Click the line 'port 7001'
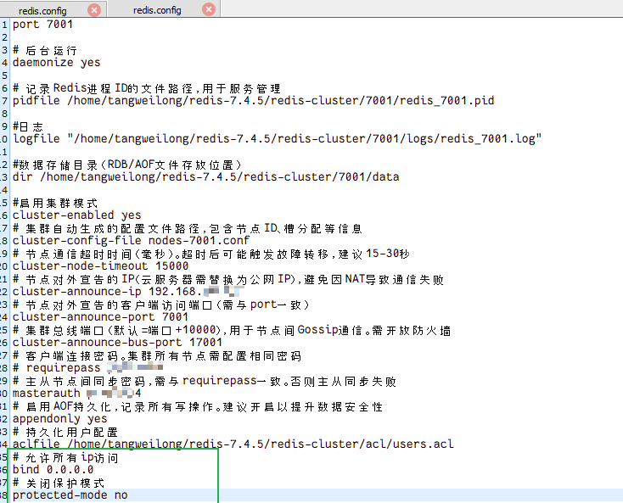Image resolution: width=623 pixels, height=503 pixels. (x=42, y=25)
